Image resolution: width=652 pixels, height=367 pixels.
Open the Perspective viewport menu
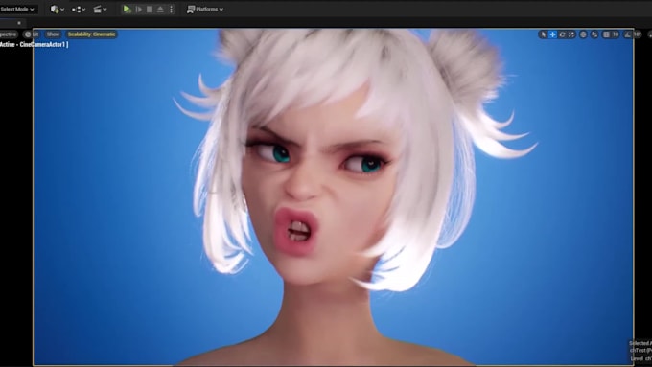click(x=9, y=34)
